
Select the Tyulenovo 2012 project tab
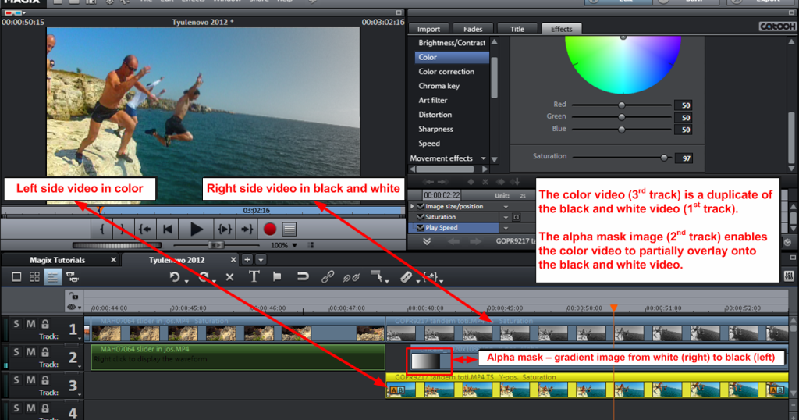pos(177,260)
